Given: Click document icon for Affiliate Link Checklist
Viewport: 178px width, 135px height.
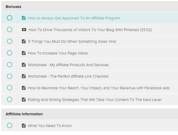Looking at the screenshot, I should (24, 76).
